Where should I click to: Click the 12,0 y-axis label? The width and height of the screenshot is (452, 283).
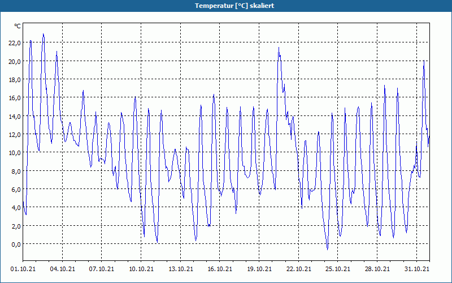click(15, 134)
